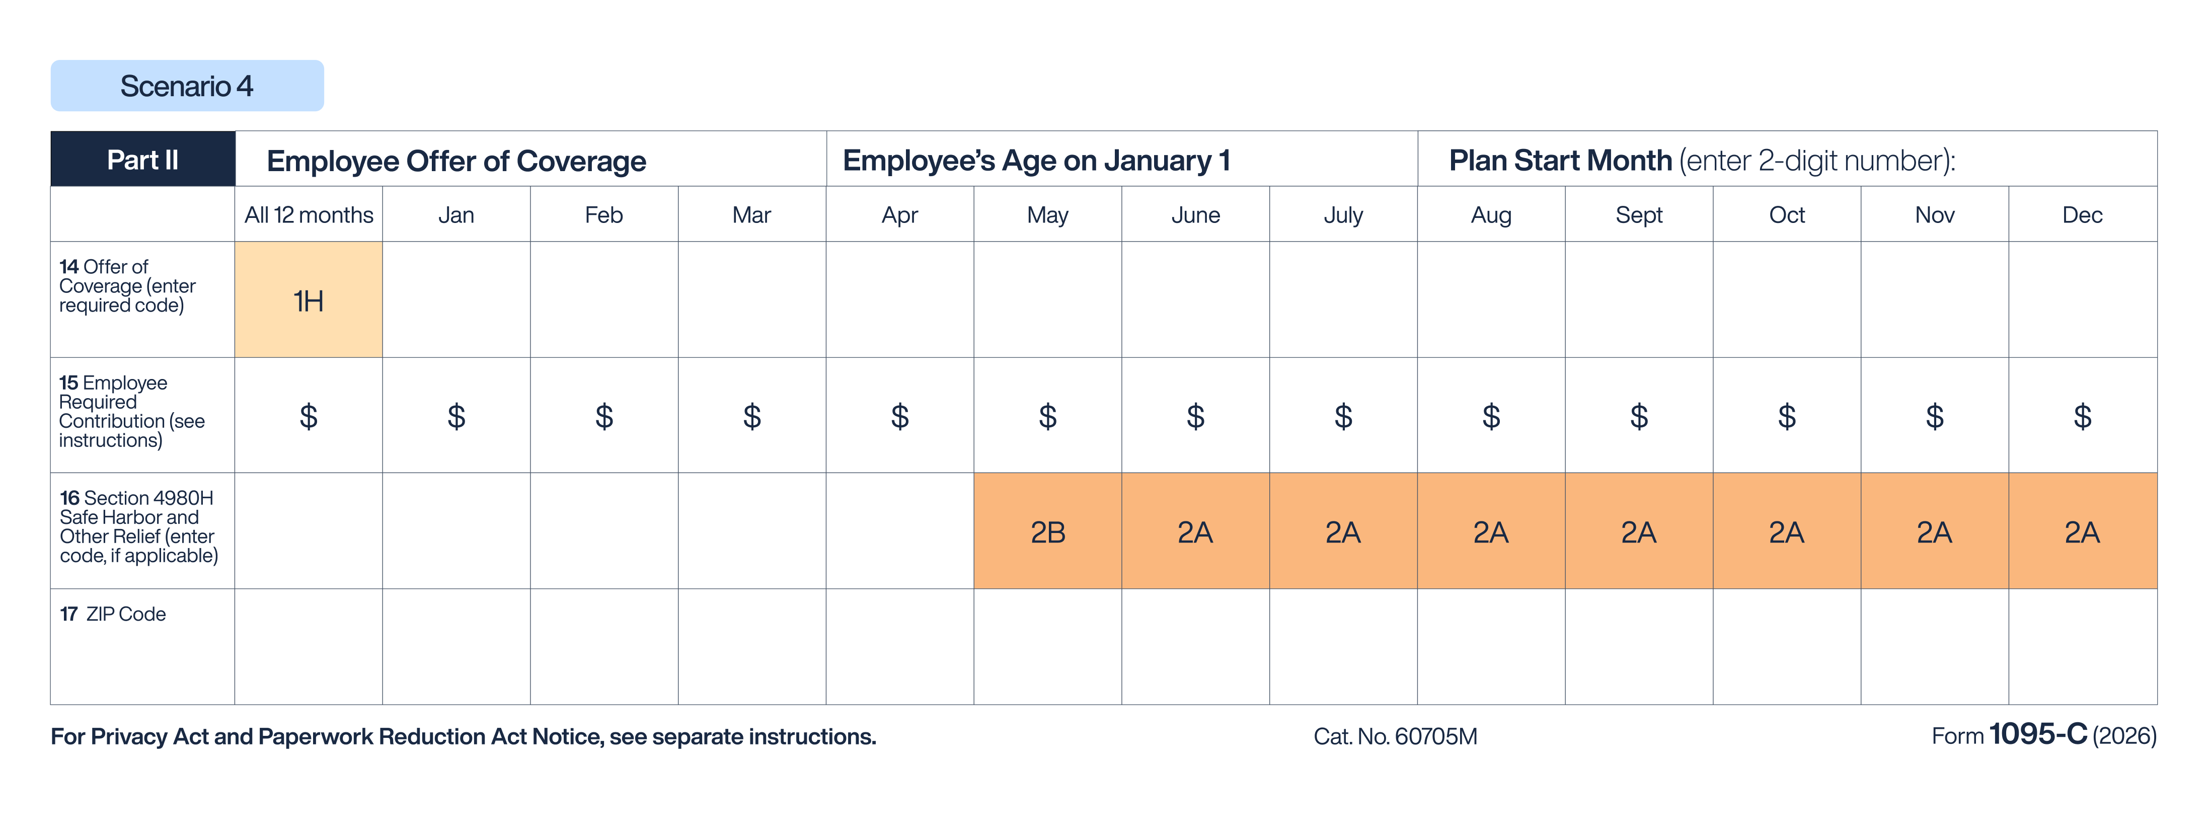
Task: Click the Employee Offer of Coverage heading
Action: 456,161
